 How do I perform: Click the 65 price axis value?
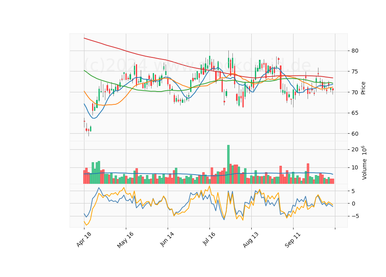tap(355, 113)
